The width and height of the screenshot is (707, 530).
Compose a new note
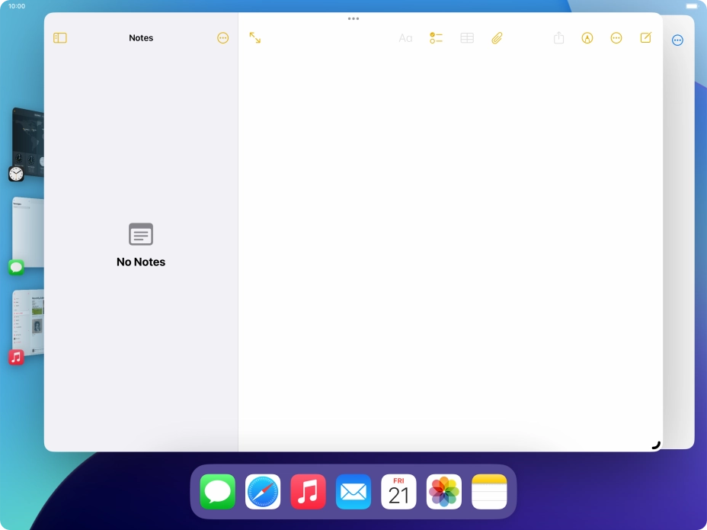pyautogui.click(x=646, y=38)
